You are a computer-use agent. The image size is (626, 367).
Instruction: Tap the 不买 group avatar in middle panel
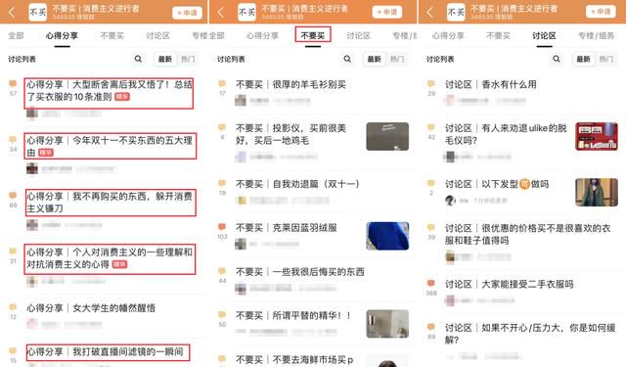(x=246, y=13)
